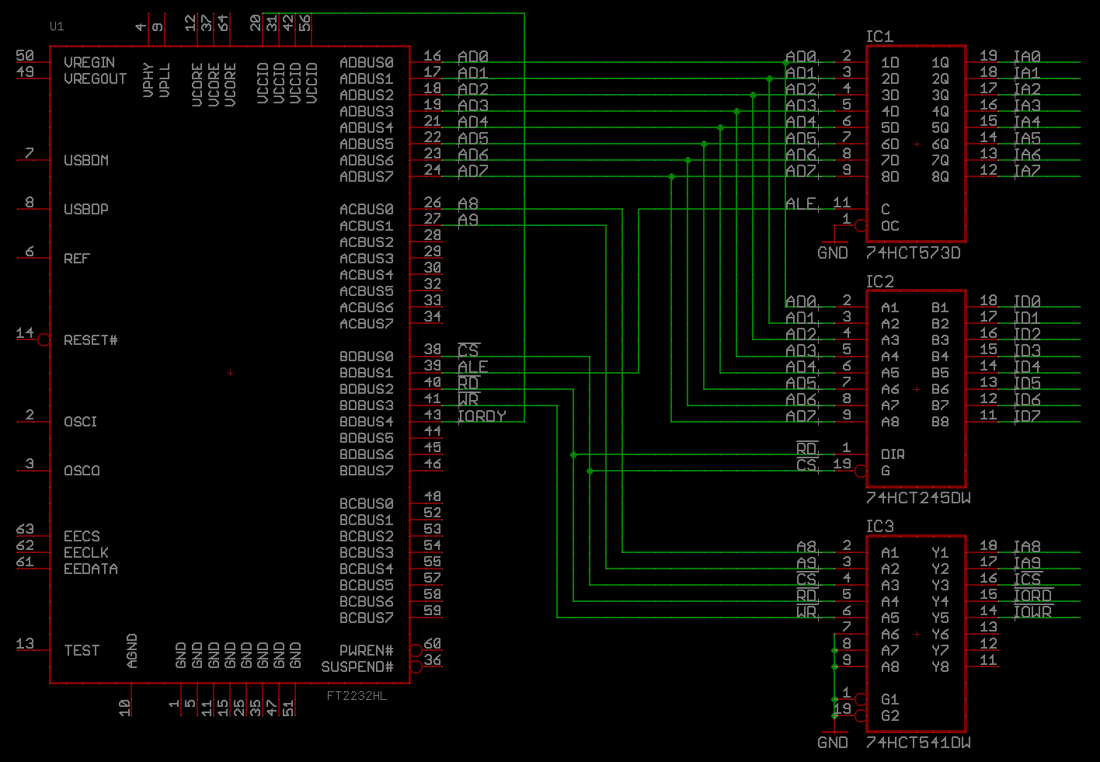Viewport: 1100px width, 762px height.
Task: Click the Y8 pin name on IC3
Action: [940, 666]
